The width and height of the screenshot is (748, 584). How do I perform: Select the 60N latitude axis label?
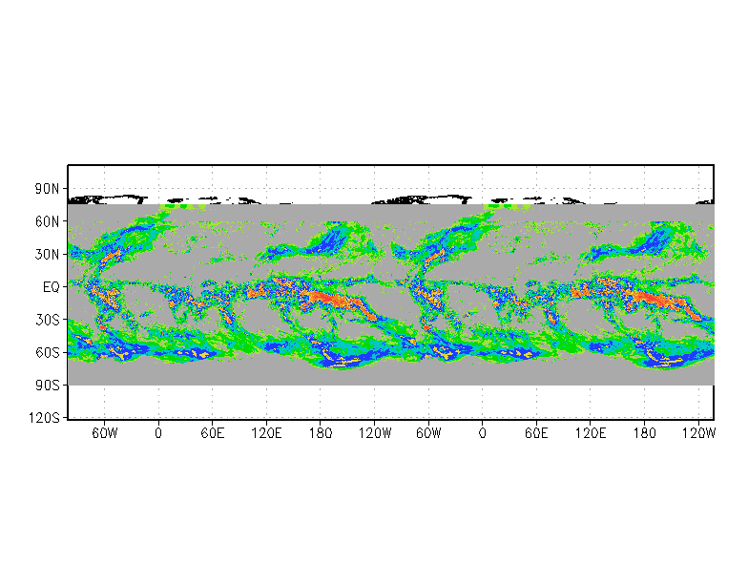coord(47,221)
